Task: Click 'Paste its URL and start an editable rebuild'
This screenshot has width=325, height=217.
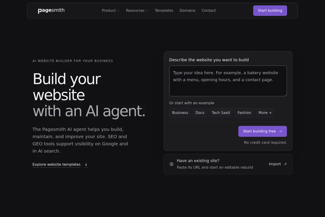Action: tap(215, 167)
